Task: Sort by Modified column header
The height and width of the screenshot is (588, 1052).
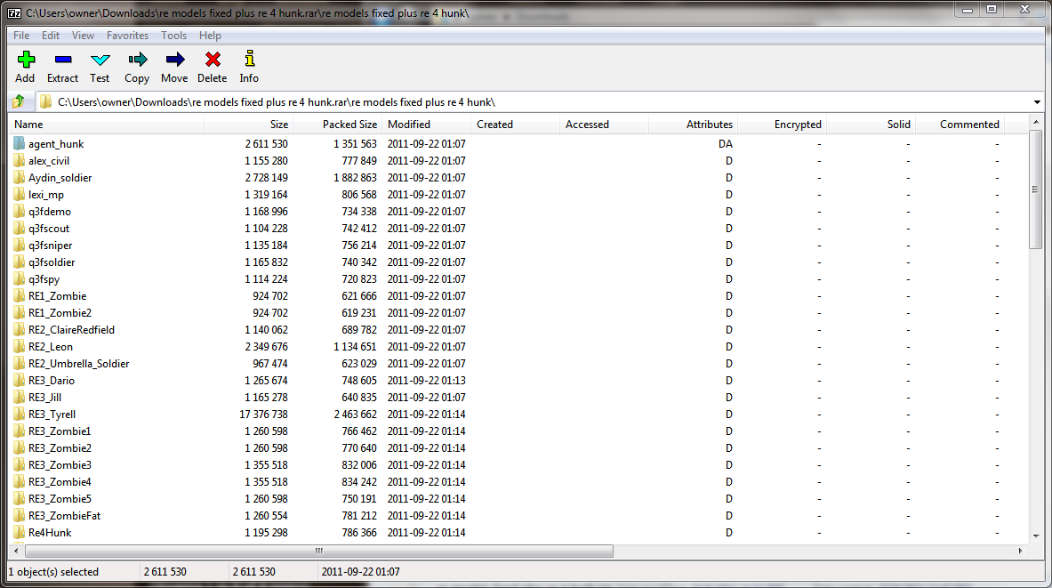Action: pyautogui.click(x=427, y=125)
